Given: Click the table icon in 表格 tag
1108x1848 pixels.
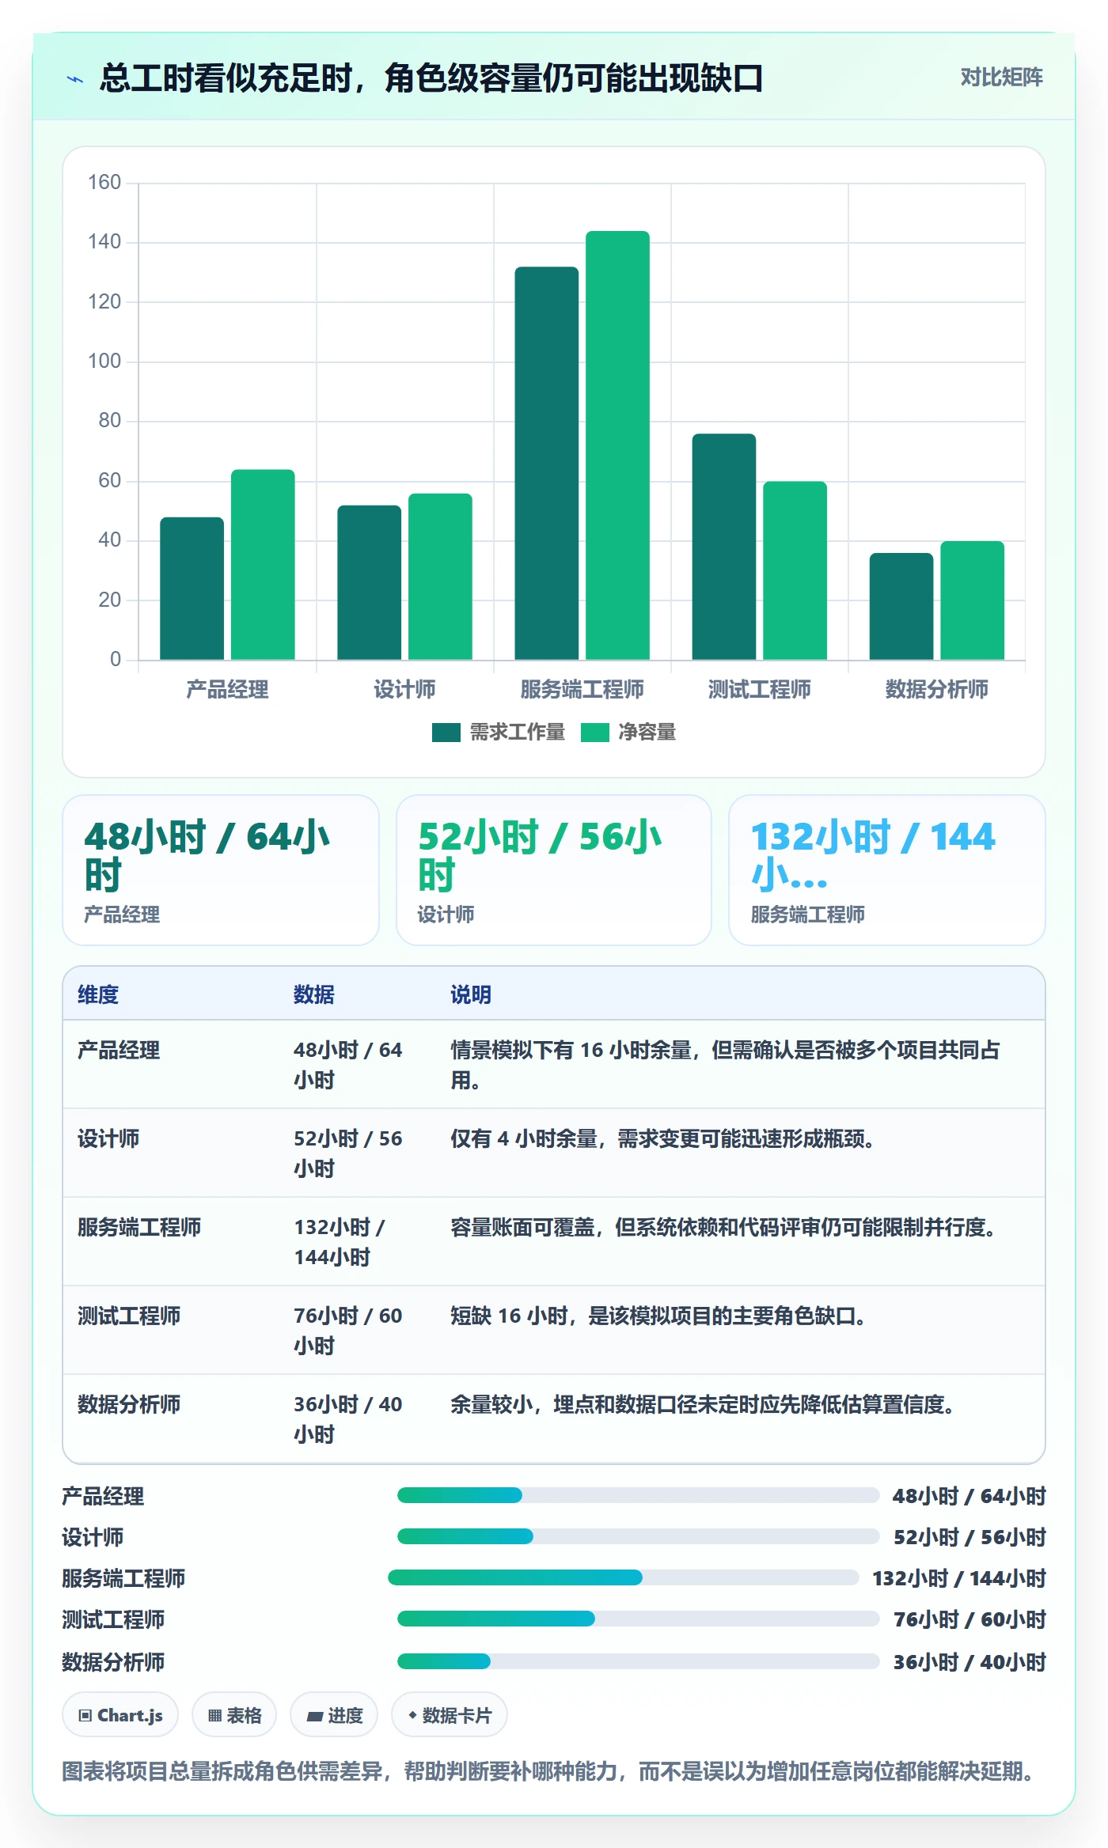Looking at the screenshot, I should click(214, 1715).
